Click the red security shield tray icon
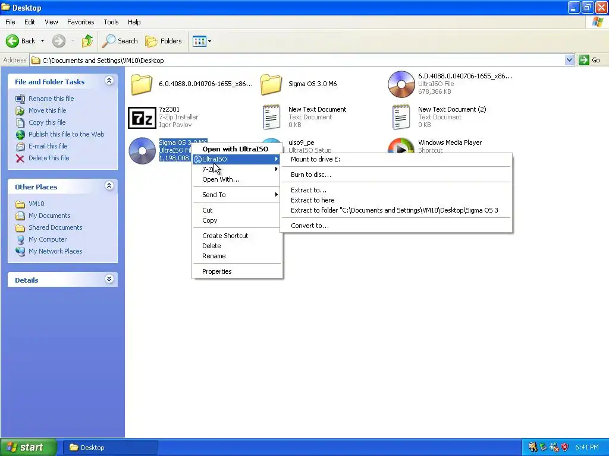Viewport: 609px width, 456px height. coord(565,448)
